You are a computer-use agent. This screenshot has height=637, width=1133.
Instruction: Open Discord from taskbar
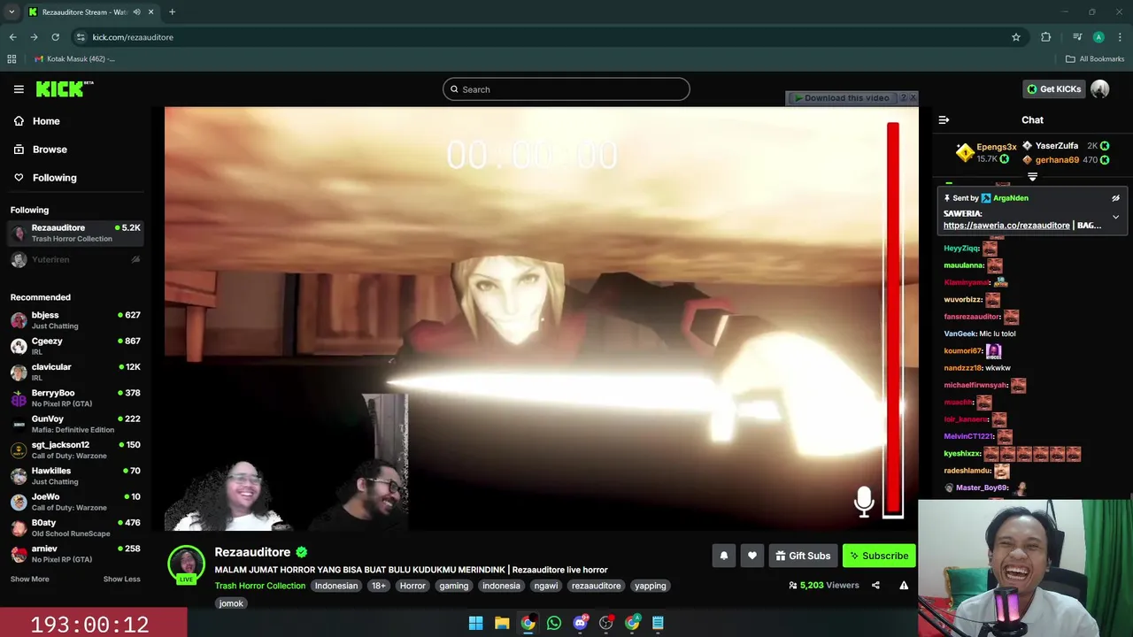(581, 623)
